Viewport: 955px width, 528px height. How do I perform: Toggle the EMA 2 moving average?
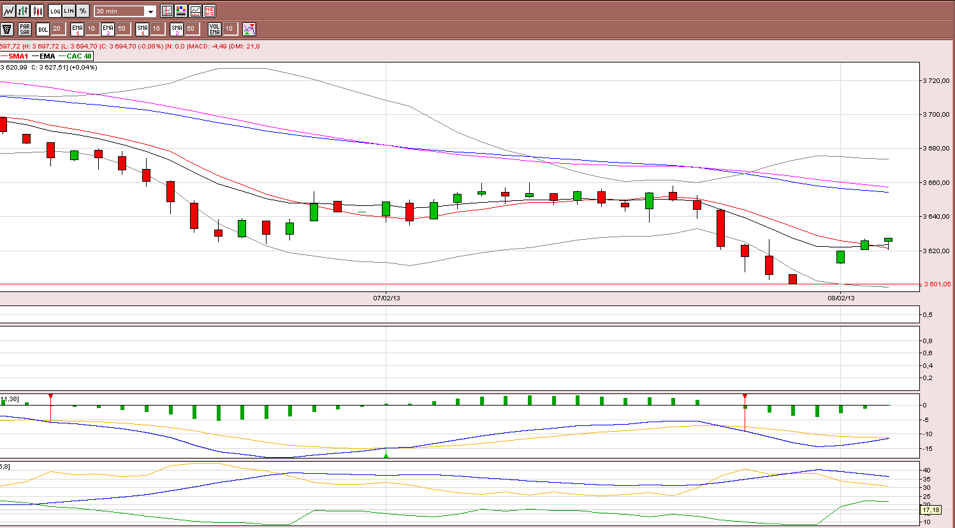tap(108, 29)
